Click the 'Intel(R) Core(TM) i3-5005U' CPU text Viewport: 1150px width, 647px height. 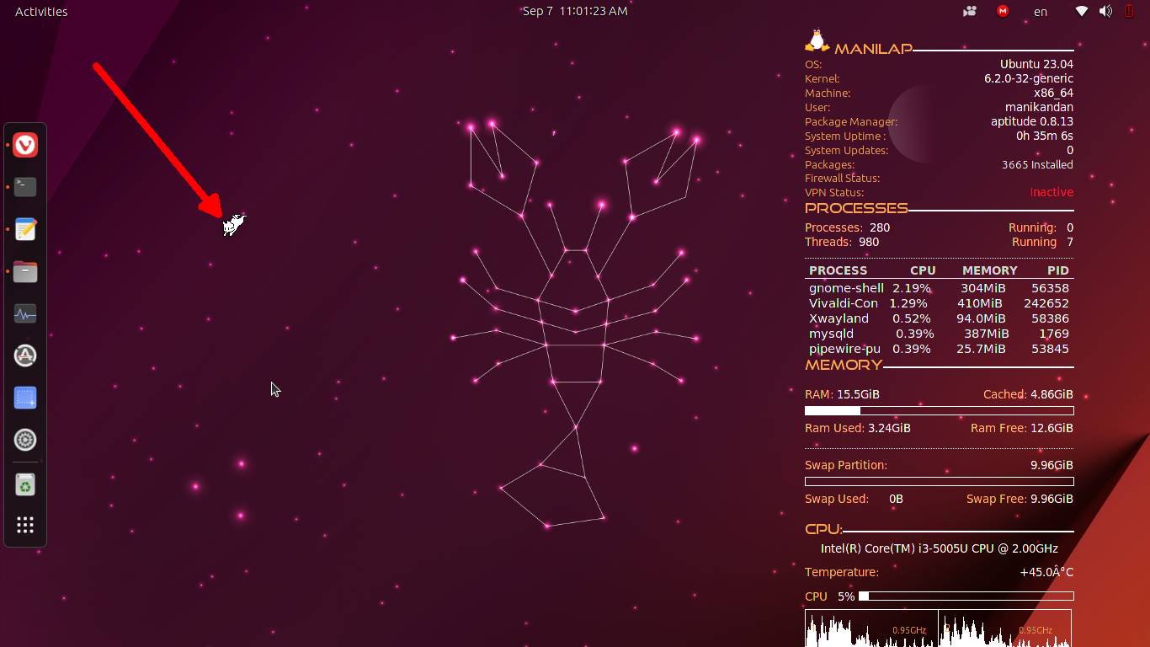coord(940,548)
